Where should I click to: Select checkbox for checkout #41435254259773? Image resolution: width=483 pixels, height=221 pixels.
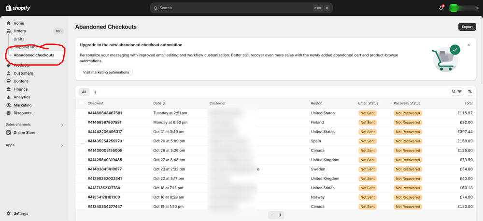click(81, 141)
